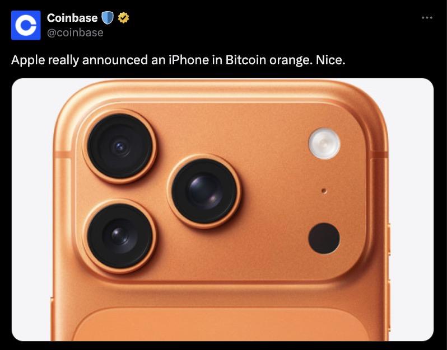Image resolution: width=447 pixels, height=350 pixels.
Task: Click the bottom-left camera lens in photo
Action: coord(119,235)
